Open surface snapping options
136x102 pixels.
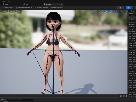(104, 11)
